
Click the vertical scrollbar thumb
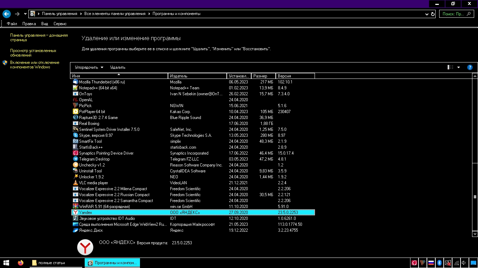click(x=475, y=196)
